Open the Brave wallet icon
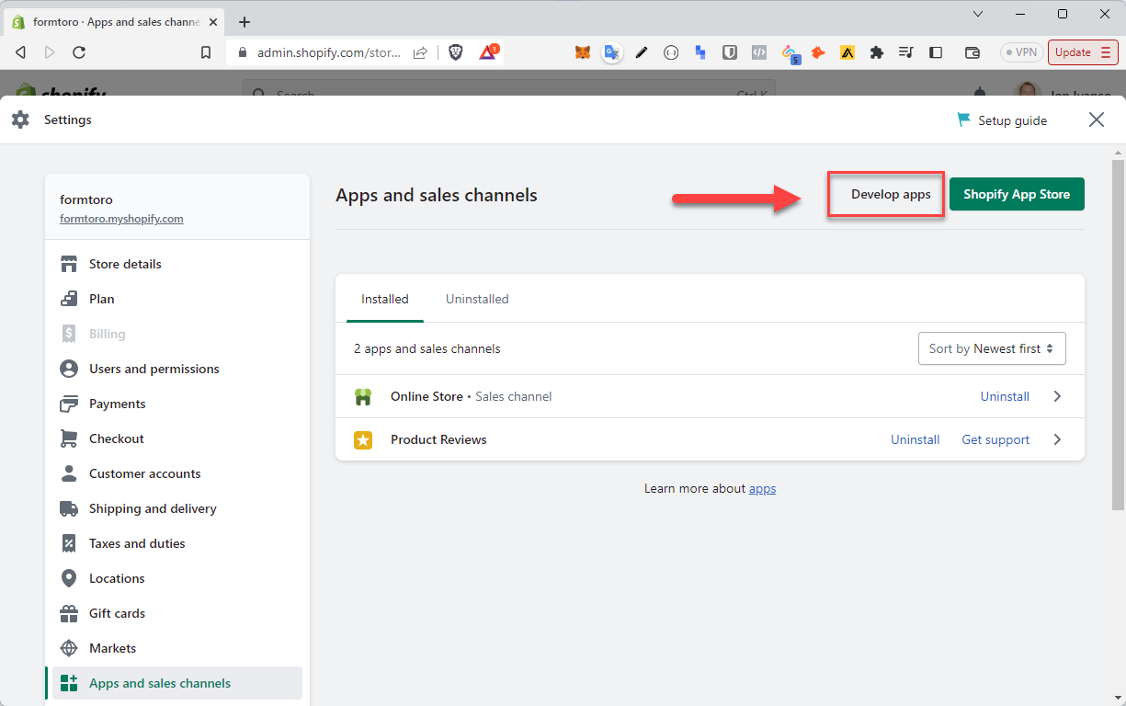Viewport: 1126px width, 706px height. coord(972,52)
